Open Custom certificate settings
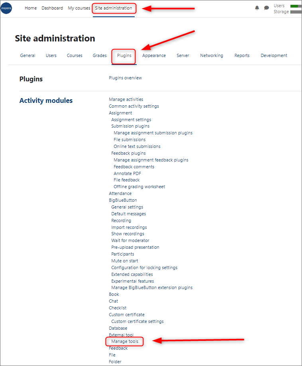This screenshot has height=366, width=302. coord(137,321)
